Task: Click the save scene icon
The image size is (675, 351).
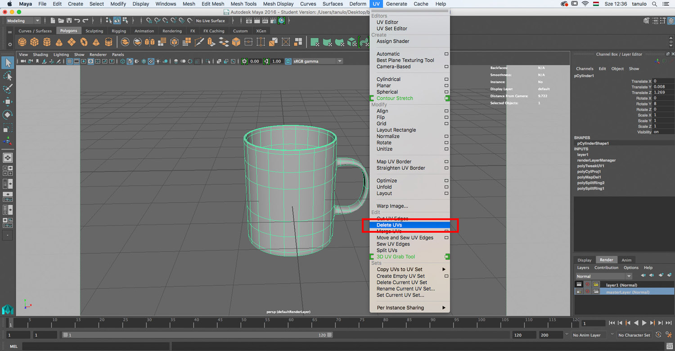Action: point(69,21)
